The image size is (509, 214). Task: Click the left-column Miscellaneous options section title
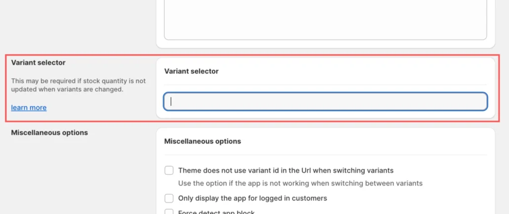[x=49, y=133]
